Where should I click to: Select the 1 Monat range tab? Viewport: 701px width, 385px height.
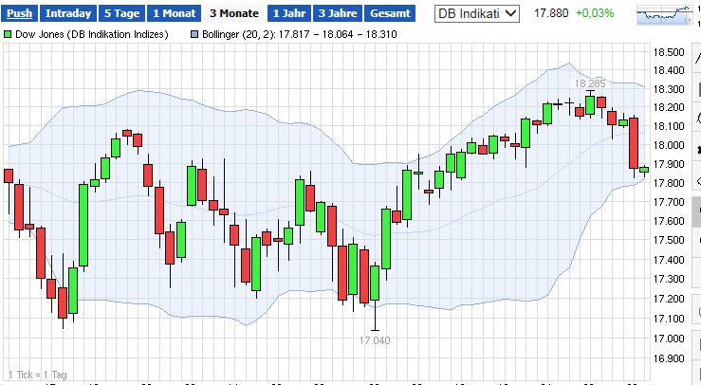175,13
